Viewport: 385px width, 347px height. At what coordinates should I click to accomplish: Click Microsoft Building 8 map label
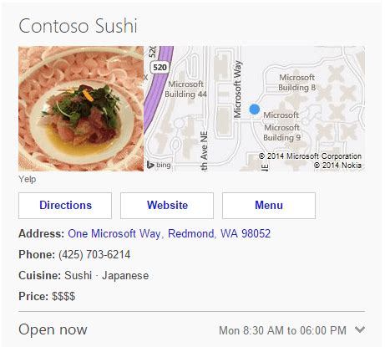[297, 83]
